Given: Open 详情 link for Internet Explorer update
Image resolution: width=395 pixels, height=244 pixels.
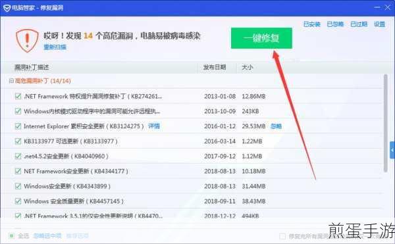Looking at the screenshot, I should (154, 126).
